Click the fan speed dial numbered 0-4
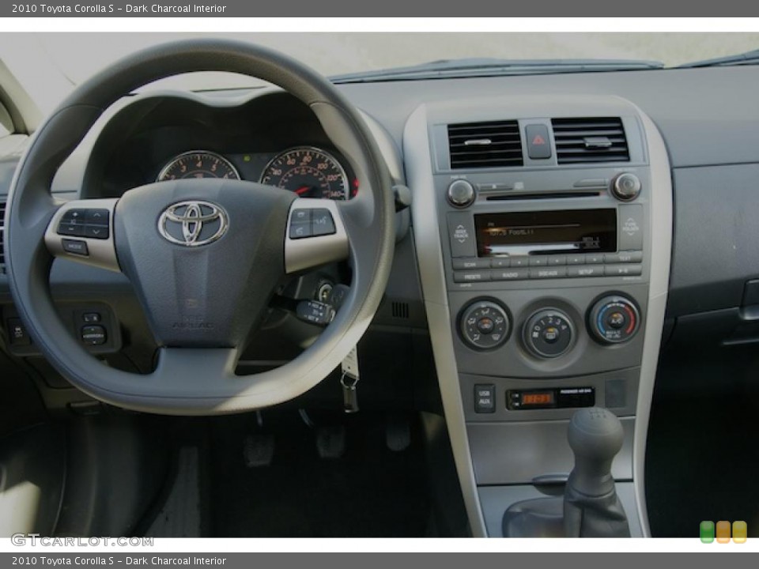The image size is (759, 569). 549,333
